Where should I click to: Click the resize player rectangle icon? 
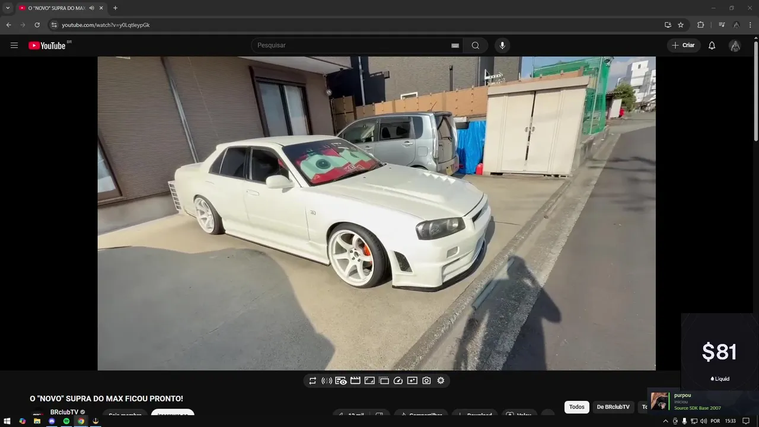[x=369, y=381]
